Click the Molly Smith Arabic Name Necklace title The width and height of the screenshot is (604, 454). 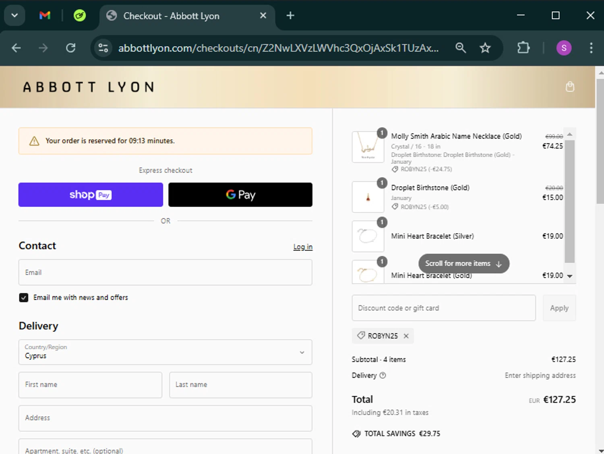pyautogui.click(x=456, y=136)
